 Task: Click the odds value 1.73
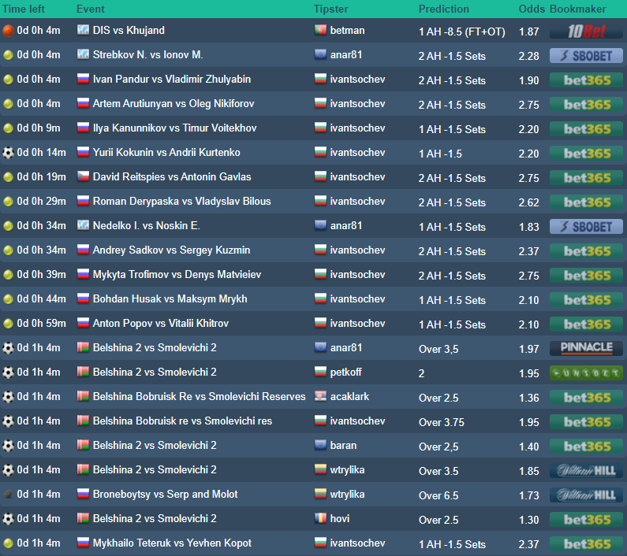(x=528, y=495)
